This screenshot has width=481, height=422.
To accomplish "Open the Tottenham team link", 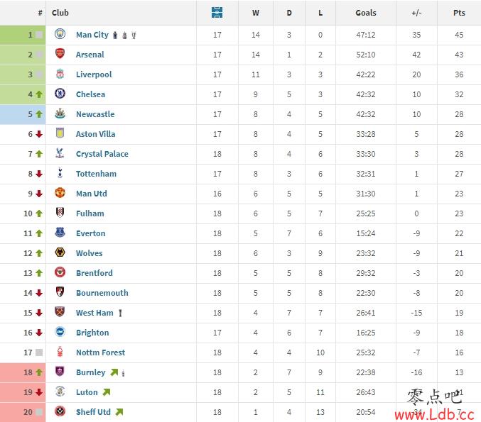I will click(x=96, y=174).
